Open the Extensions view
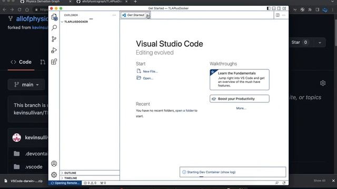 pos(54,62)
